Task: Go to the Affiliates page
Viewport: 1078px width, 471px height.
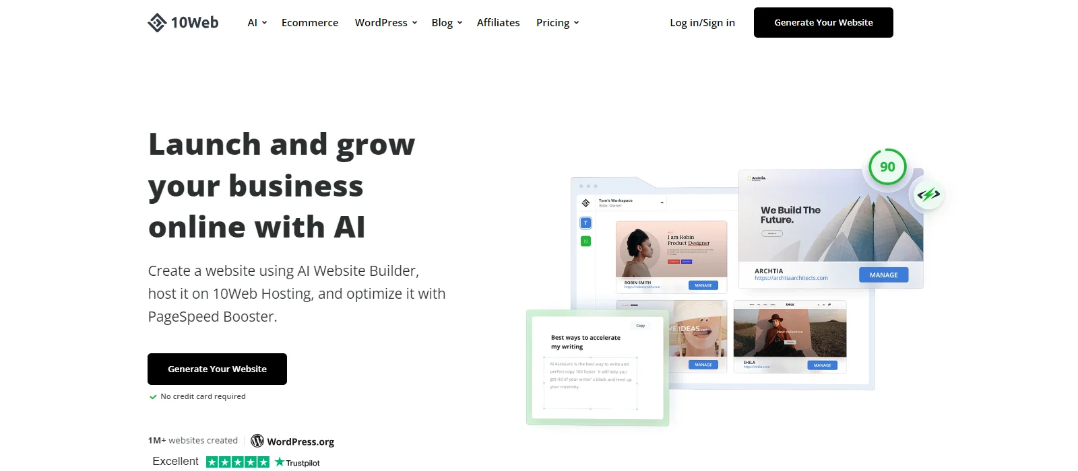Action: [498, 23]
